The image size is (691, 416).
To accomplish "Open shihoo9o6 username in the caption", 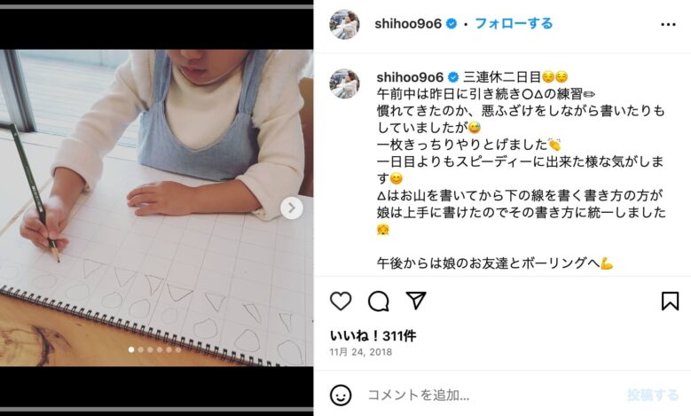I will point(410,77).
